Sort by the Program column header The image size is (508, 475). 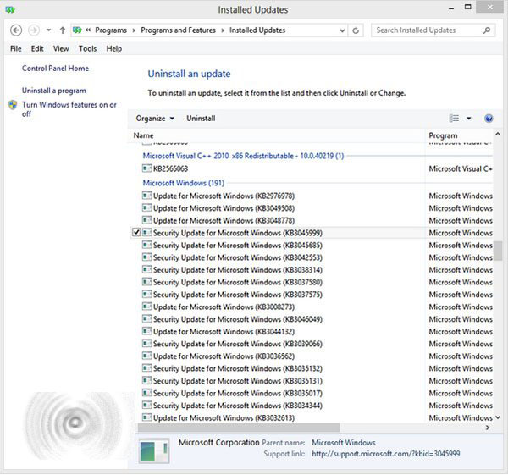[443, 135]
